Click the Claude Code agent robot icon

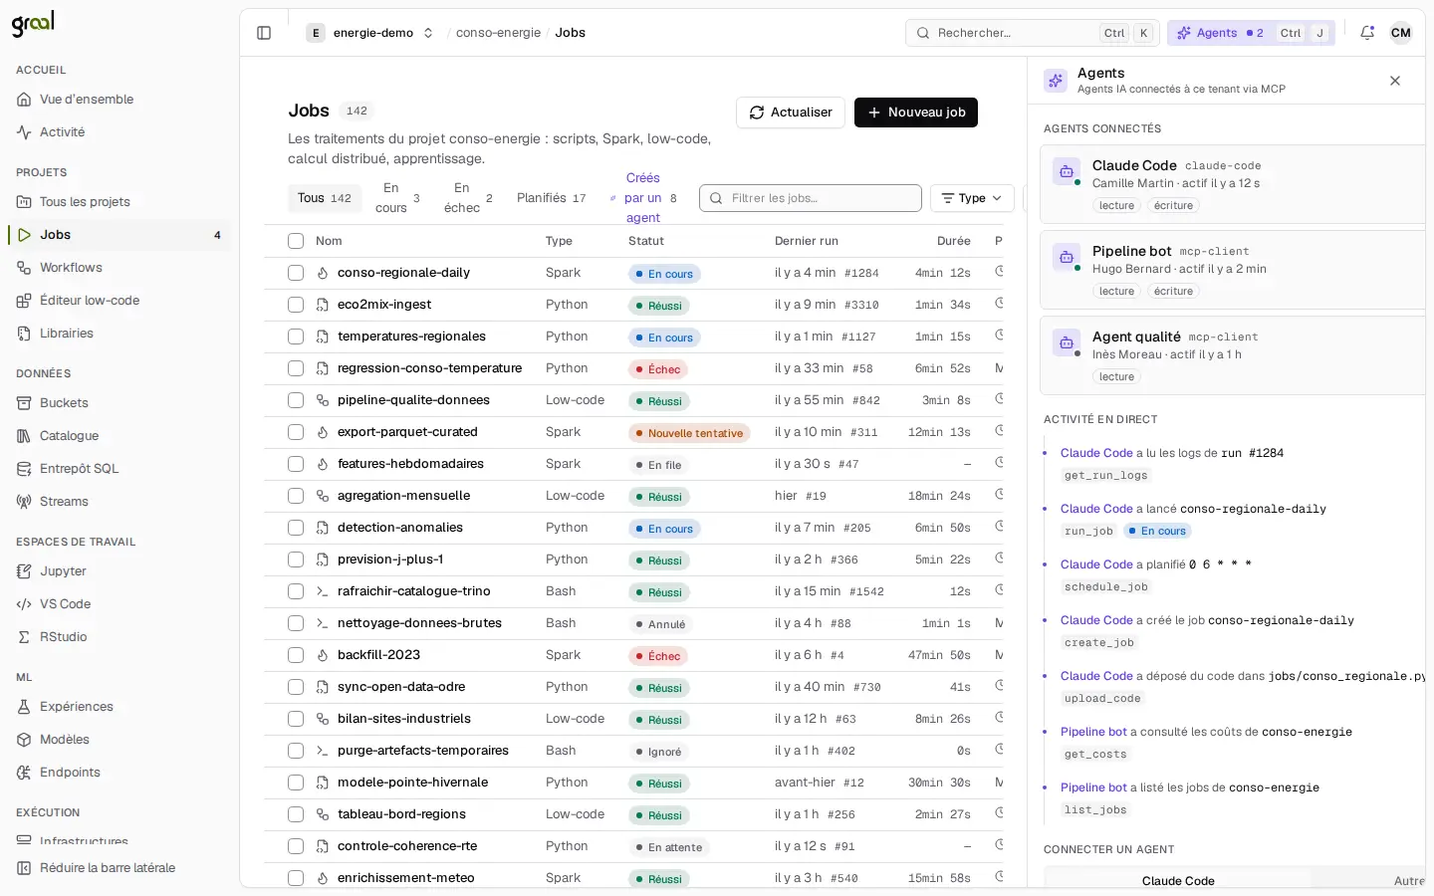(1067, 171)
